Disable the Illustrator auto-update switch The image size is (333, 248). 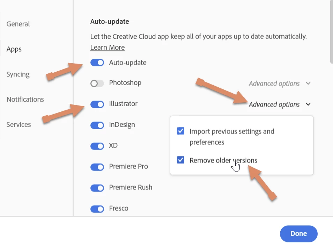pos(97,104)
